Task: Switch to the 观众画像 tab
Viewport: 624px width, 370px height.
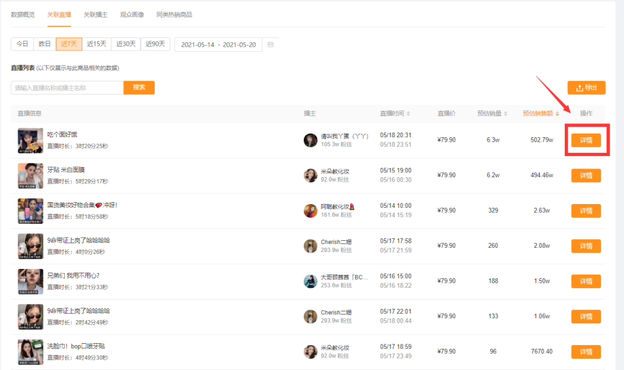Action: pos(132,14)
